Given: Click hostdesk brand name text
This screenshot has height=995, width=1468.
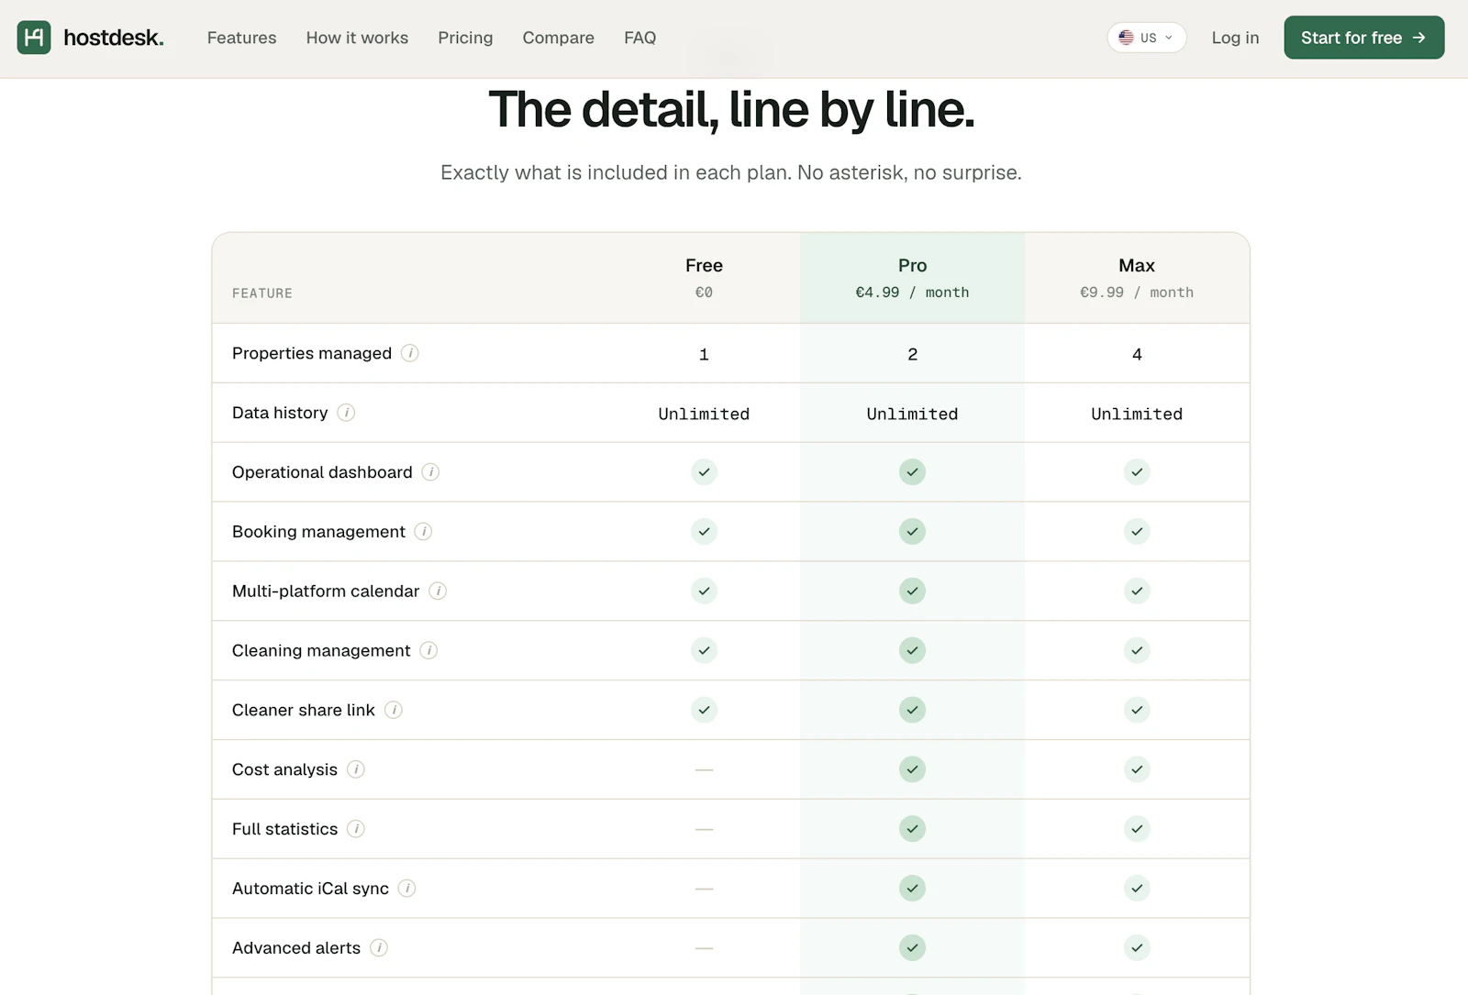Looking at the screenshot, I should 114,38.
